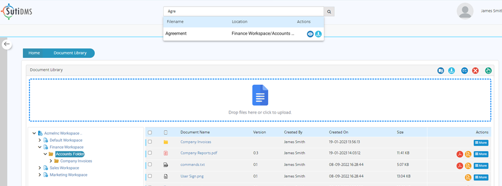The width and height of the screenshot is (502, 186).
Task: Click red PDF icon for Company Reports.pdf row
Action: coord(460,154)
